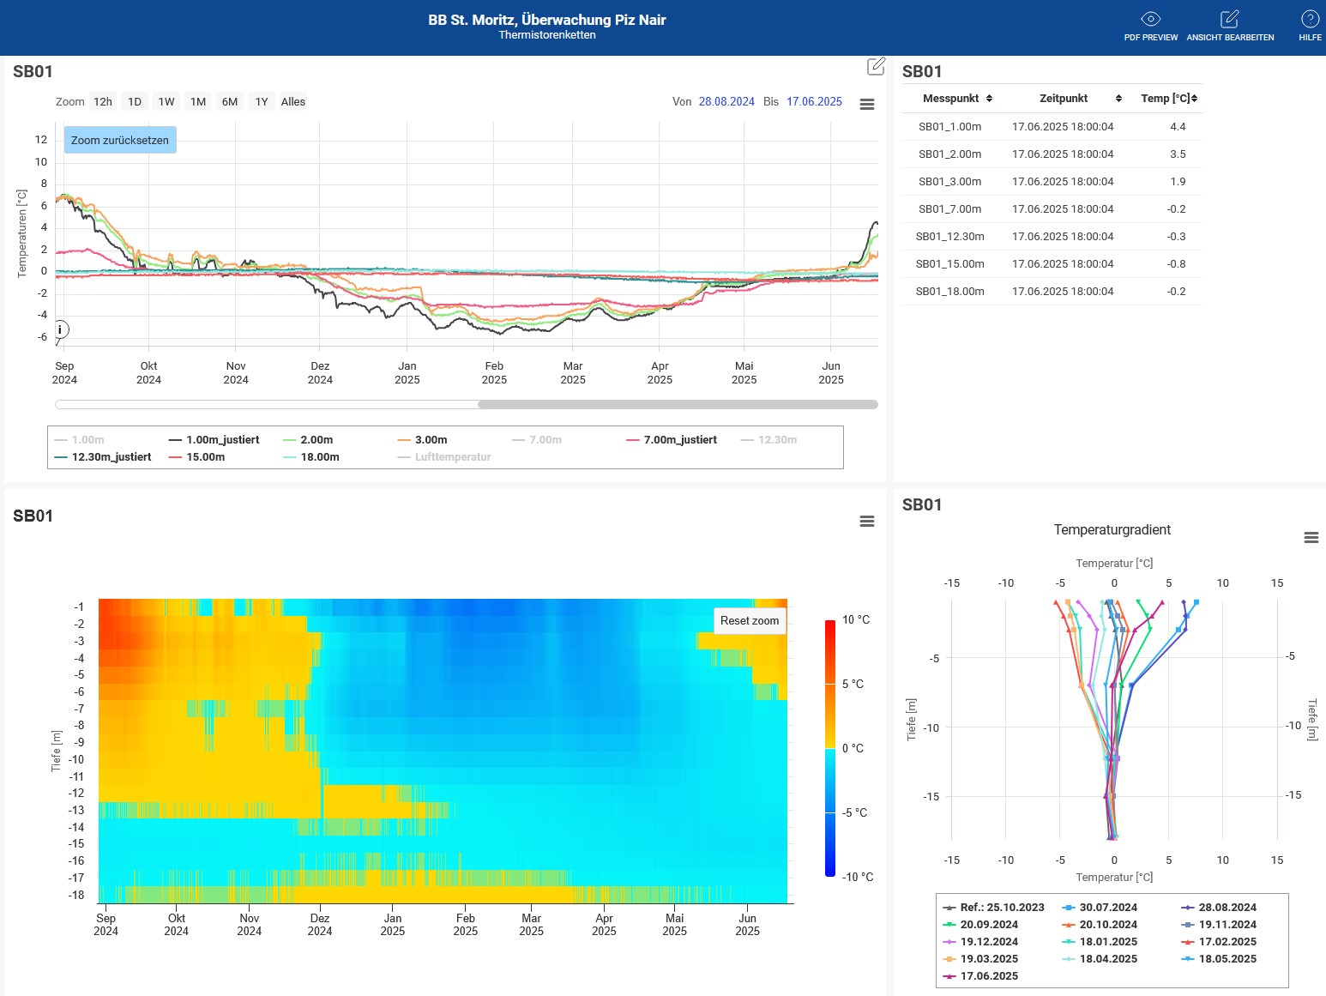Open the Hilfe question mark icon
This screenshot has width=1326, height=996.
click(1310, 20)
